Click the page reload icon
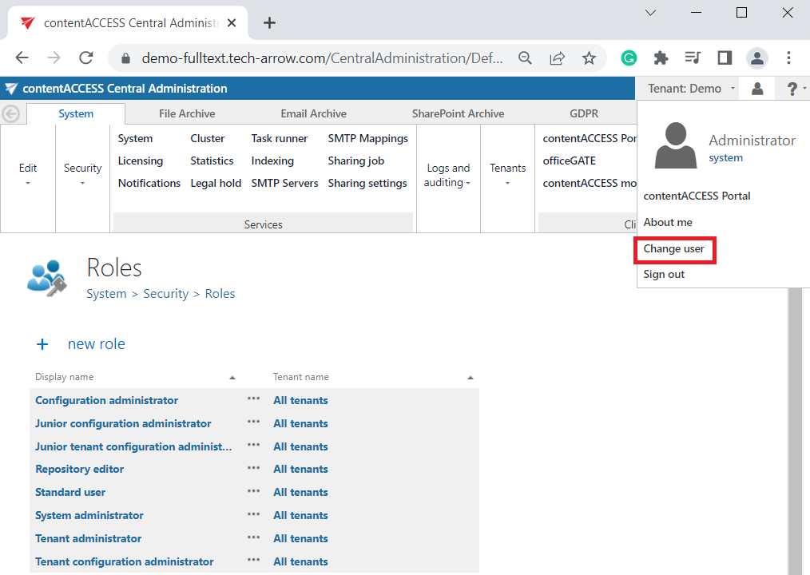 (86, 58)
